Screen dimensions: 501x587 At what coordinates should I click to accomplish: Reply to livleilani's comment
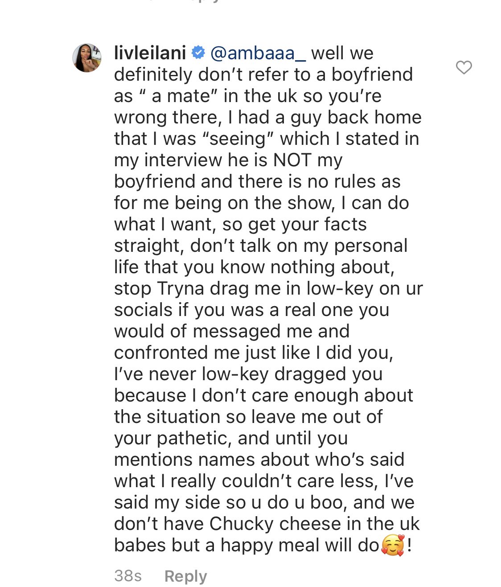pos(185,576)
